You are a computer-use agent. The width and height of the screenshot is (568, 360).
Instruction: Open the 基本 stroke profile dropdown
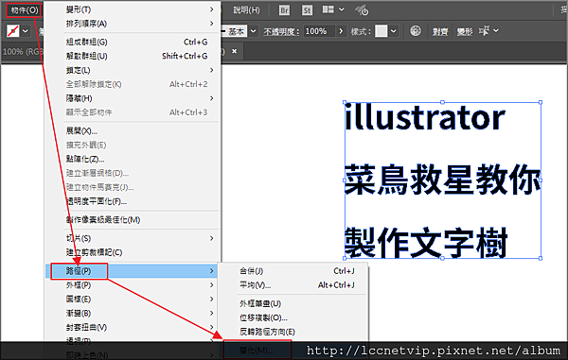pyautogui.click(x=254, y=31)
